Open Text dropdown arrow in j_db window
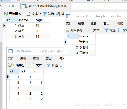This screenshot has height=109, width=127. pyautogui.click(x=44, y=65)
